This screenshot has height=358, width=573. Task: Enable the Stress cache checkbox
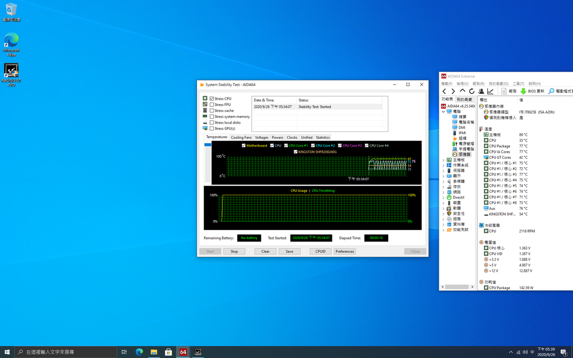coord(212,110)
